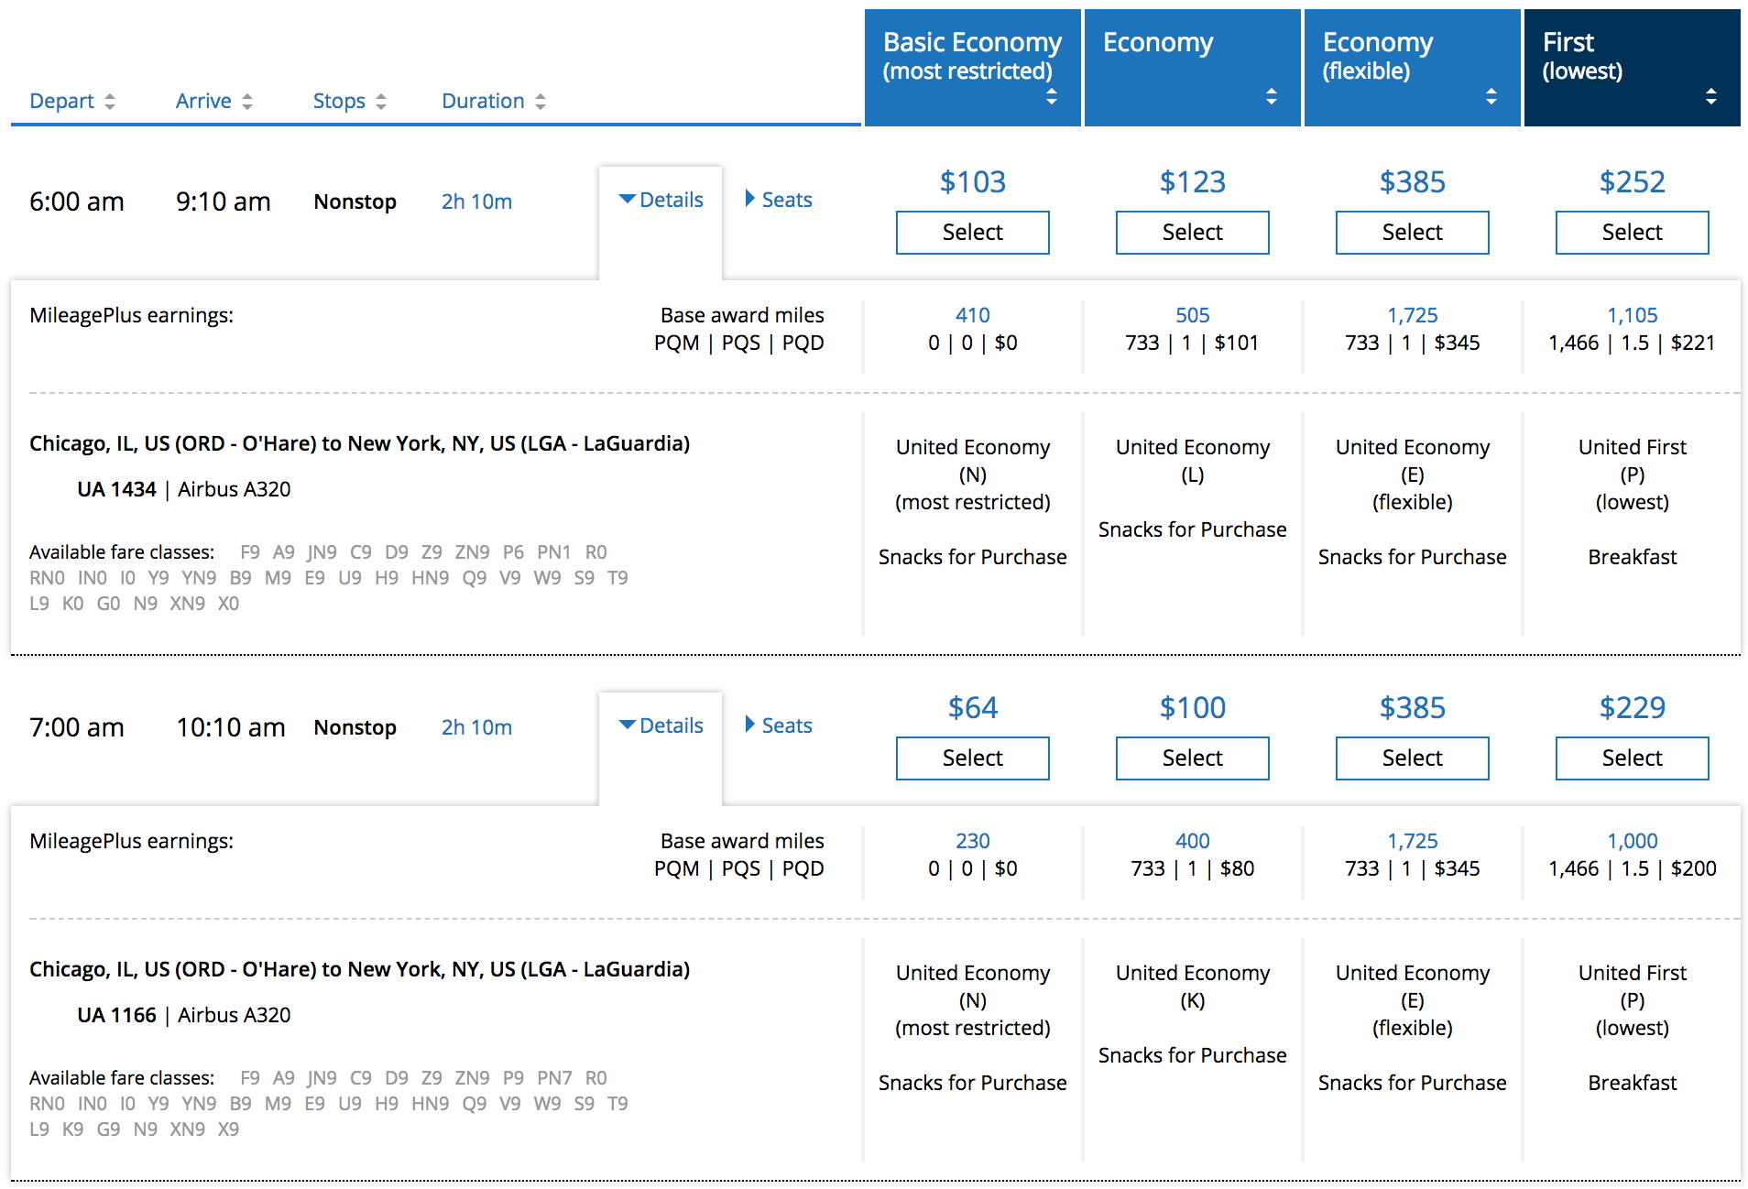Viewport: 1748px width, 1189px height.
Task: Click the Stops column sort arrows icon
Action: coord(381,102)
